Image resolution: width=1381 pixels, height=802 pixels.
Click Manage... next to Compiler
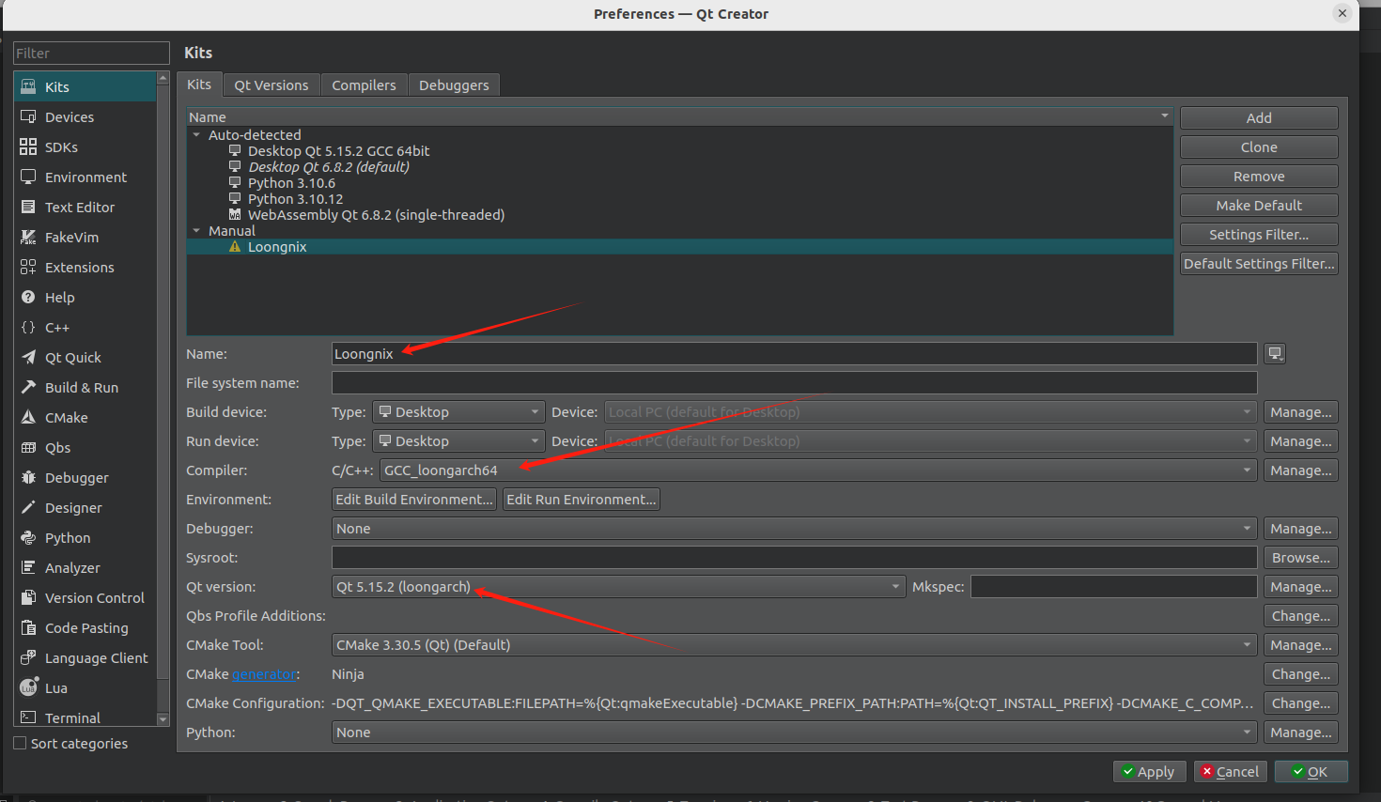click(1301, 470)
